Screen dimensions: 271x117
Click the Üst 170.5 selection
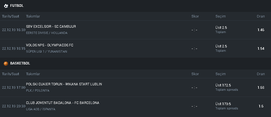click(x=223, y=104)
